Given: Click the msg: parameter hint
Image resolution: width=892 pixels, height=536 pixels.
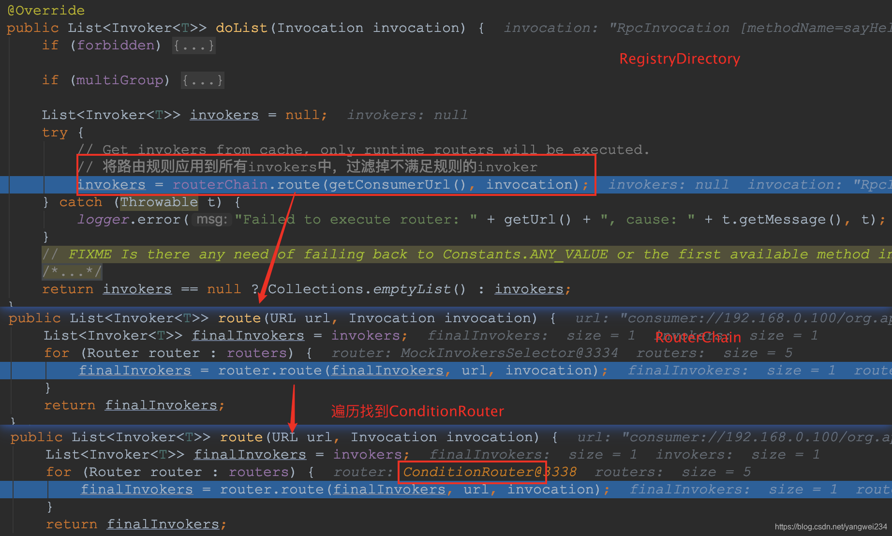Looking at the screenshot, I should (x=212, y=220).
